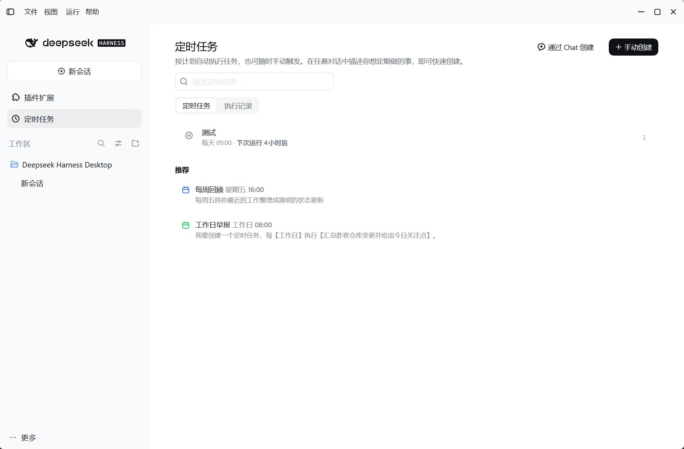Click the blue calendar icon for 每周回顾
The width and height of the screenshot is (684, 449).
pos(186,190)
